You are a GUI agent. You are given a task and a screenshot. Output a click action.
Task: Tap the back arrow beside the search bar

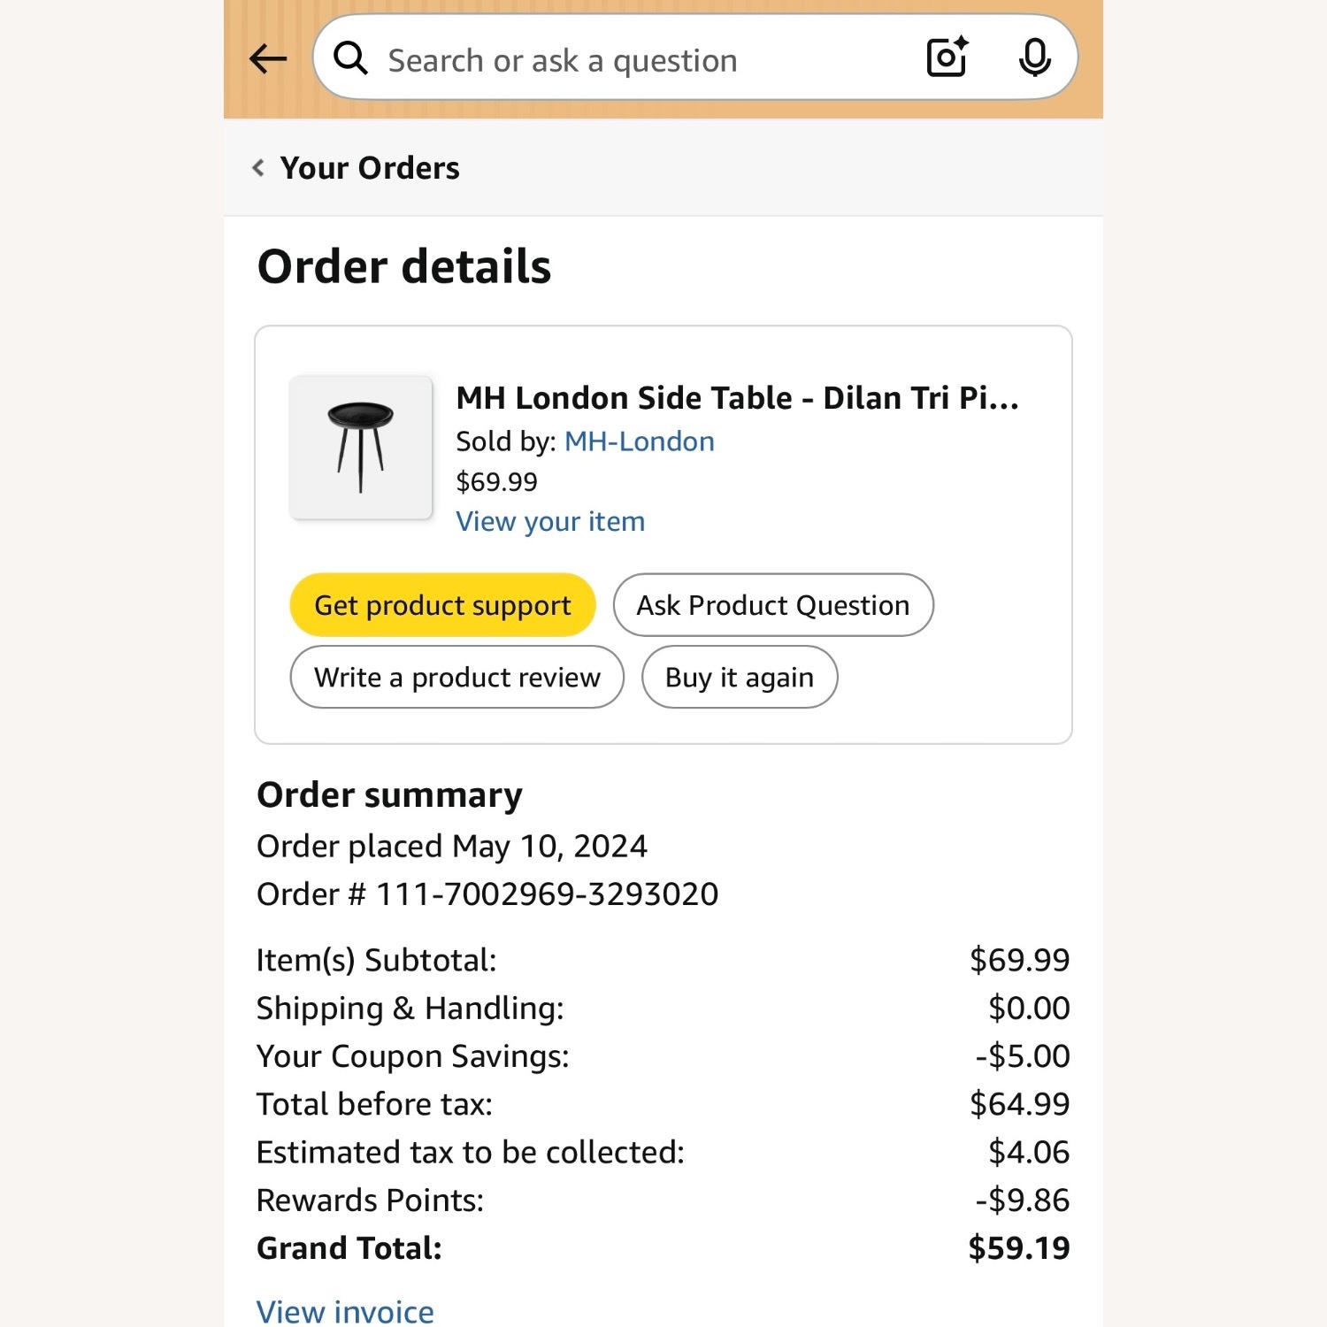[268, 59]
